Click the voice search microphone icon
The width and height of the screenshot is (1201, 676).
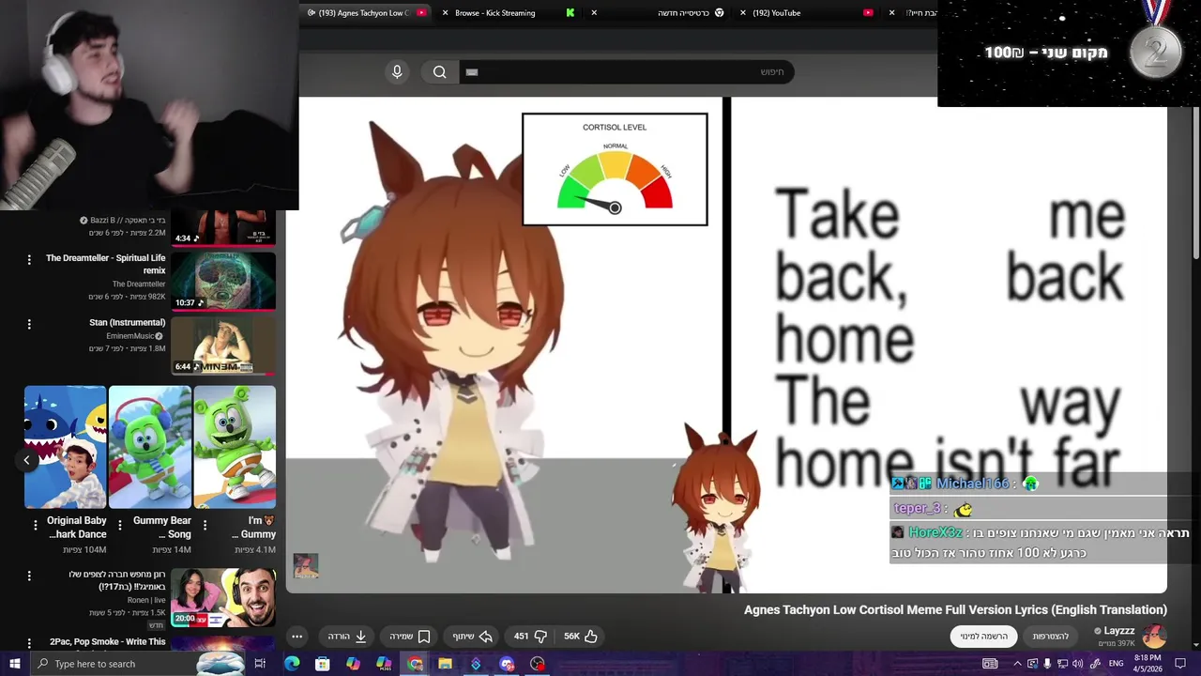click(397, 72)
